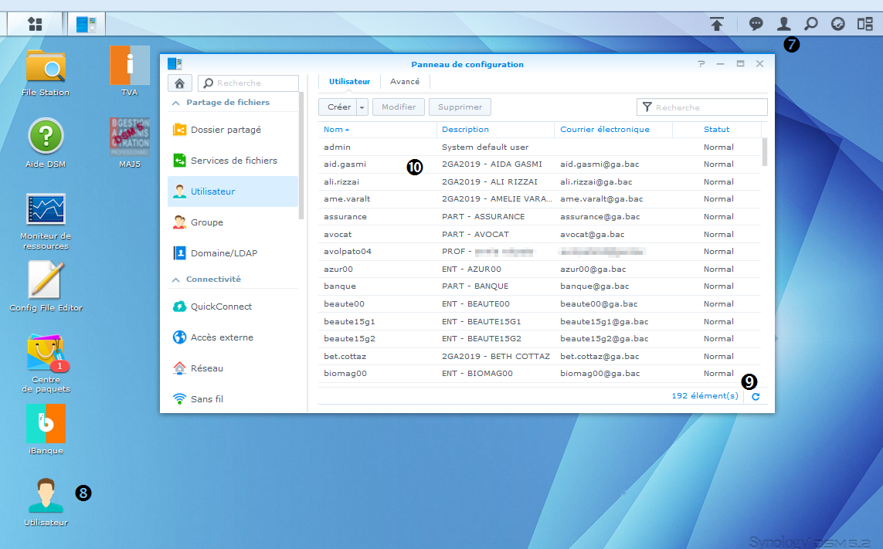
Task: Open the taskbar search magnifier
Action: (x=810, y=24)
